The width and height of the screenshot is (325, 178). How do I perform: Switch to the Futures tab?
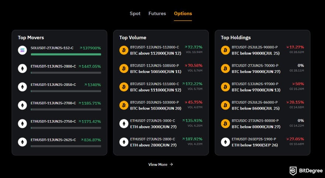(x=157, y=14)
